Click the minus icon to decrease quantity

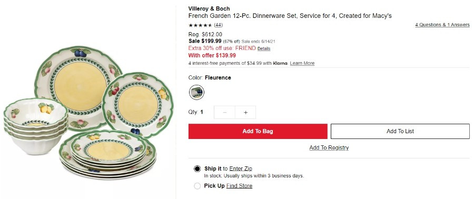point(224,112)
